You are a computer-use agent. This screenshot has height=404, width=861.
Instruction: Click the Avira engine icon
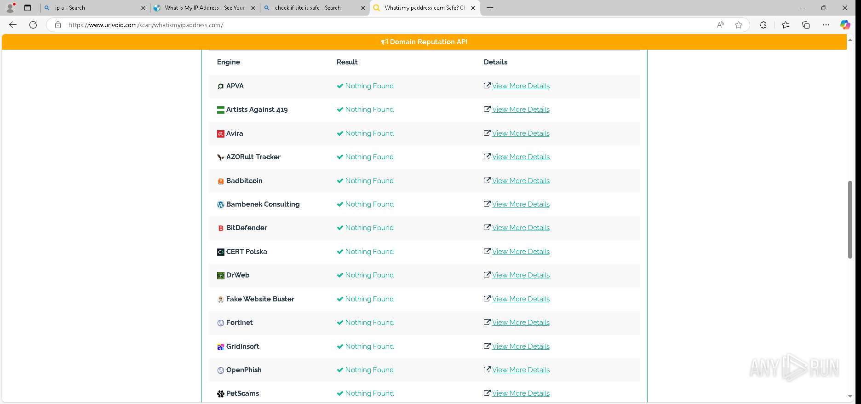click(221, 134)
